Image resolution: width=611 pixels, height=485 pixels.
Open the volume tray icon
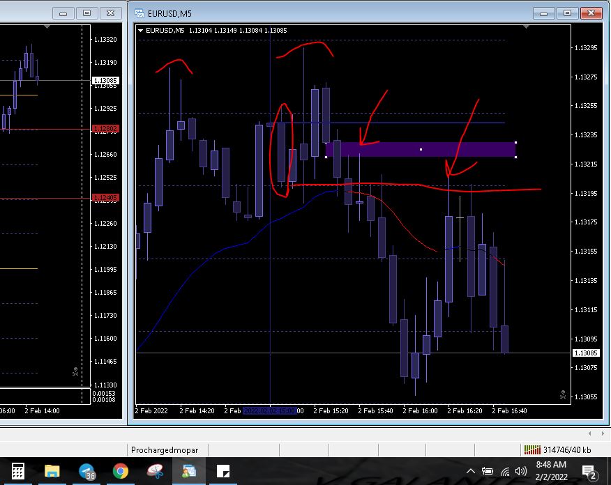tap(520, 471)
